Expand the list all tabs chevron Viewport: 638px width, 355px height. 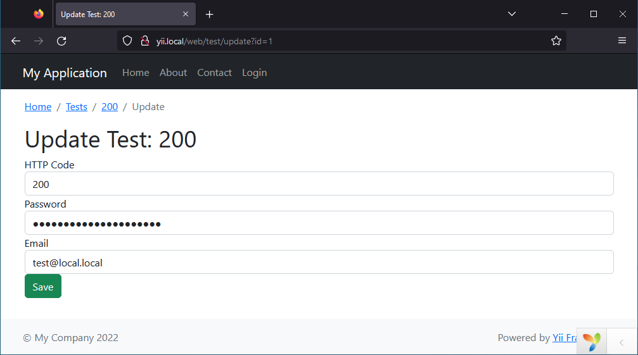pos(512,14)
